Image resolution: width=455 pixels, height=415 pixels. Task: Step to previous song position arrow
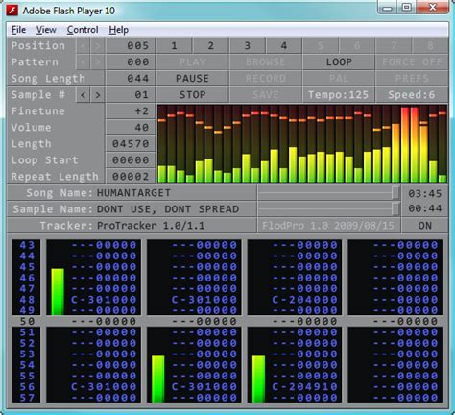(x=83, y=46)
